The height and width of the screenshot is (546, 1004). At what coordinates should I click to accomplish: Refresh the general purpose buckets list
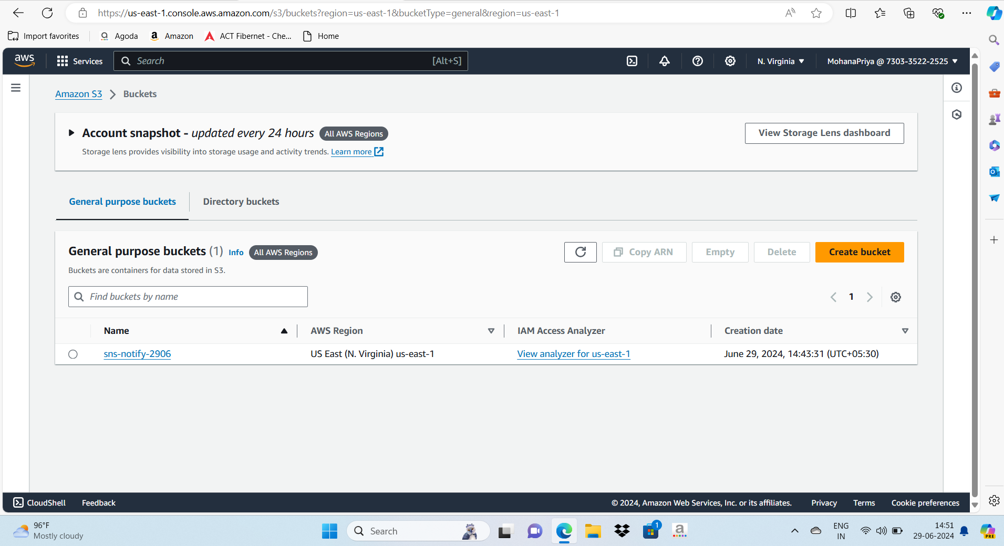click(580, 252)
